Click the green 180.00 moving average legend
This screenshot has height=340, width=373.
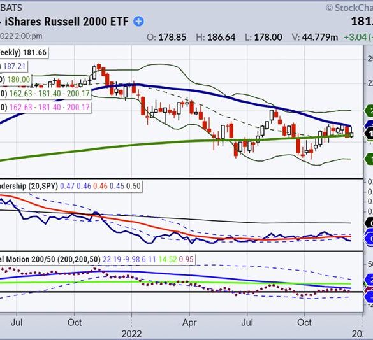16,80
